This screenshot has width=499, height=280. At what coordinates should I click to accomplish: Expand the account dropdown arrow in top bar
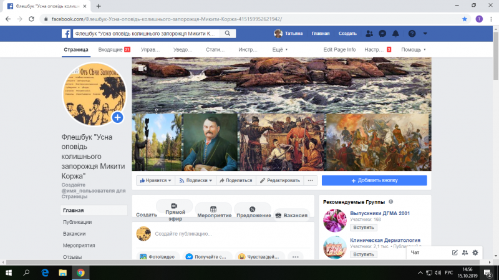click(x=425, y=34)
